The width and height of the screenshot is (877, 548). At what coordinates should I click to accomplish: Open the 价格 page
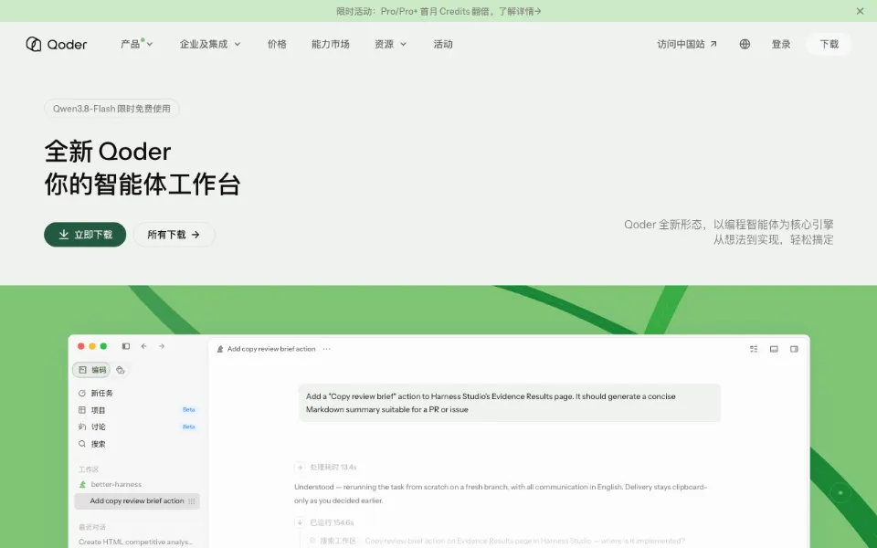point(277,44)
